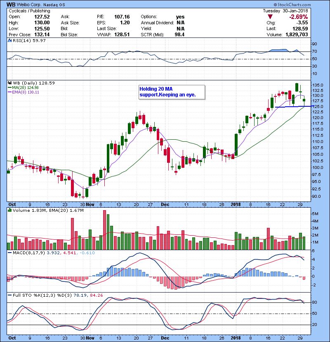Image resolution: width=330 pixels, height=342 pixels.
Task: Click the Chg value -3.55
Action: click(x=302, y=23)
